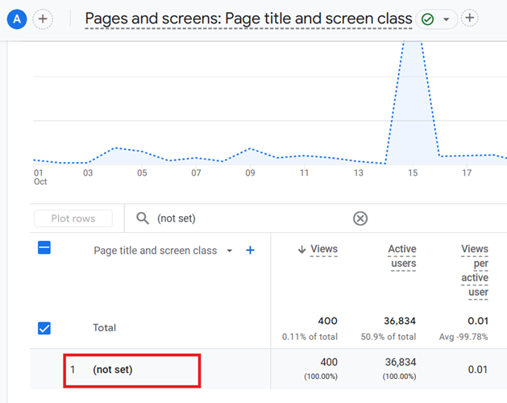Click the sort arrow beside Views
Screen dimensions: 507x403
(x=302, y=250)
